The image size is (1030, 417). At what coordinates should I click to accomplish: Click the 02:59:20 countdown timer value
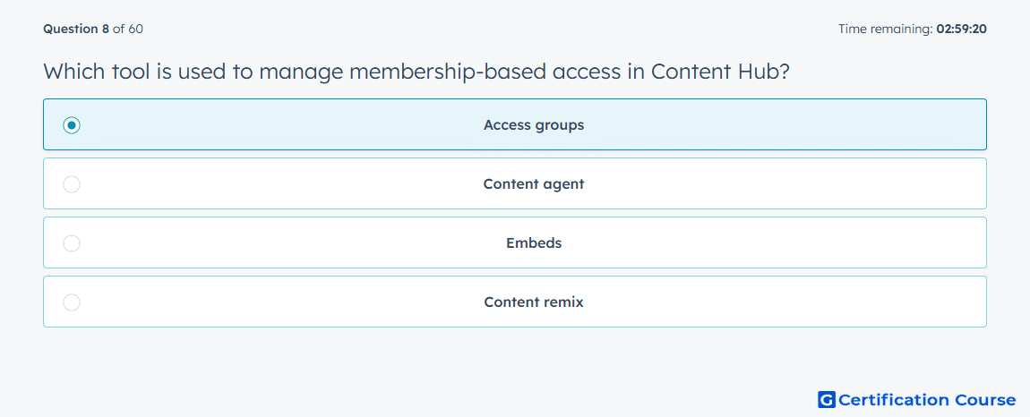pos(962,29)
